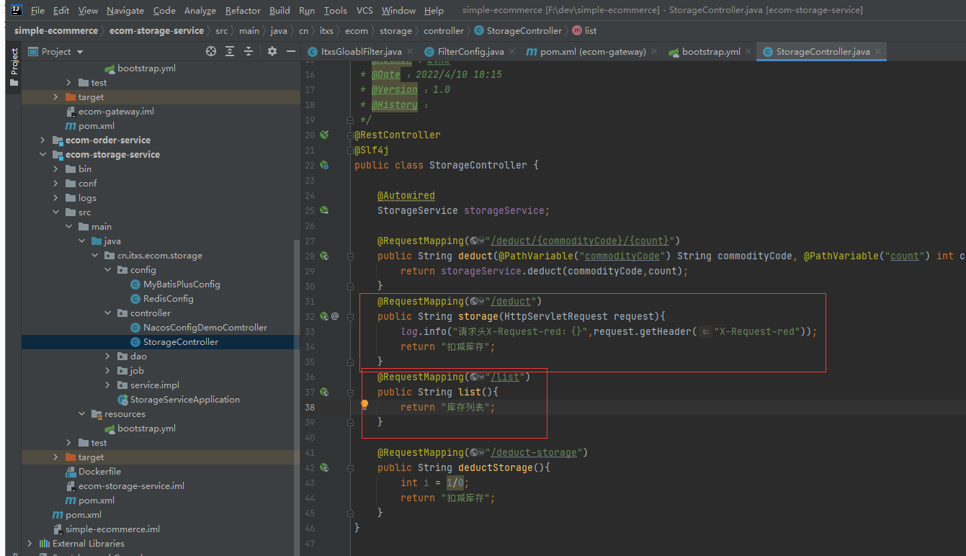The image size is (966, 556).
Task: Click the list method breadcrumb
Action: (x=584, y=31)
